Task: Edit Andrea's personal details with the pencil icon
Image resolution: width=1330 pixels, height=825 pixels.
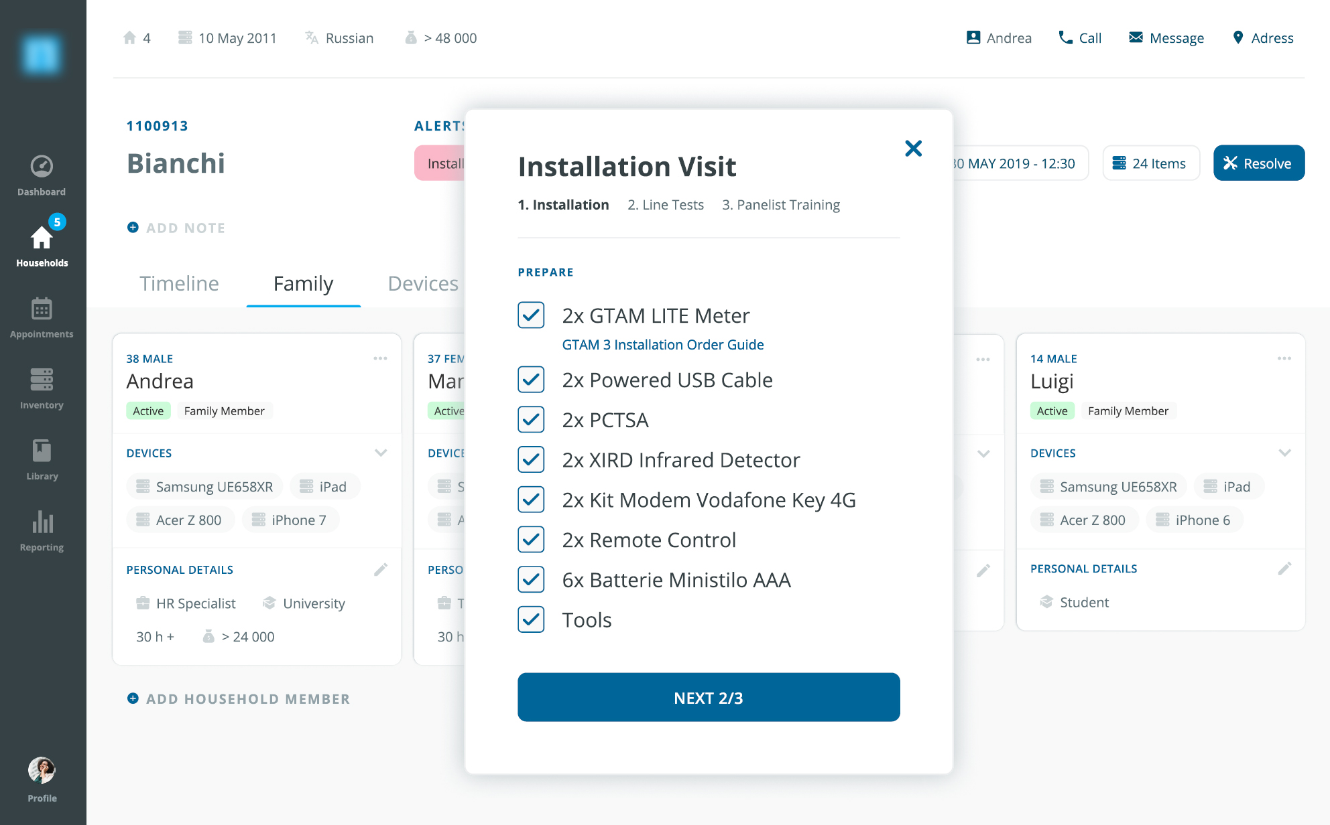Action: click(x=381, y=569)
